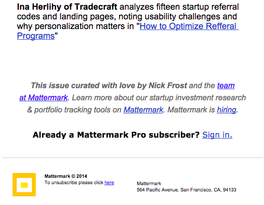
Task: Open the Mattermark link after 'tracking tools on'
Action: click(x=143, y=110)
